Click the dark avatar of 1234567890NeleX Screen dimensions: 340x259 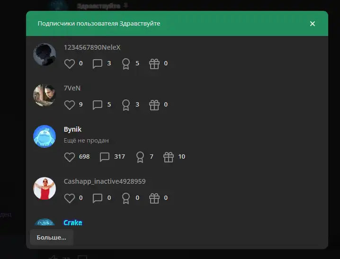coord(45,54)
